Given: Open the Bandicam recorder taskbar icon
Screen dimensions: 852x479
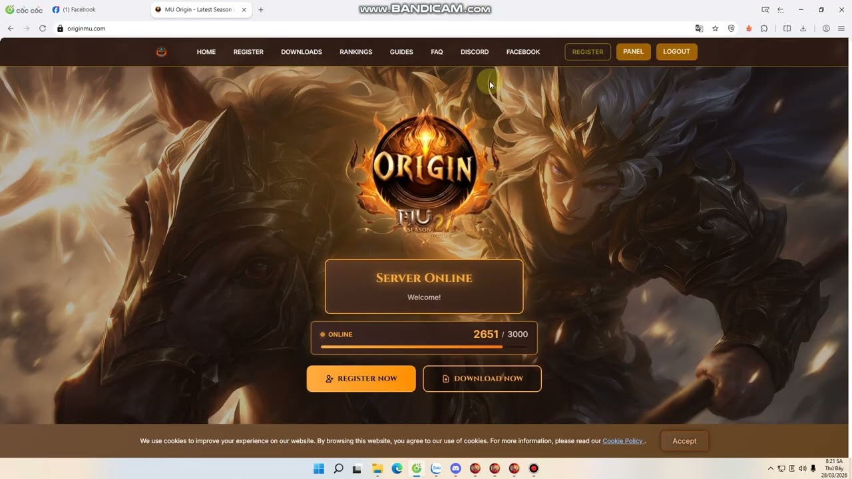Looking at the screenshot, I should [533, 468].
